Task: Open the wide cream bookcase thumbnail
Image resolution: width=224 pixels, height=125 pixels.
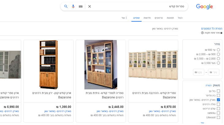Action: [153, 65]
